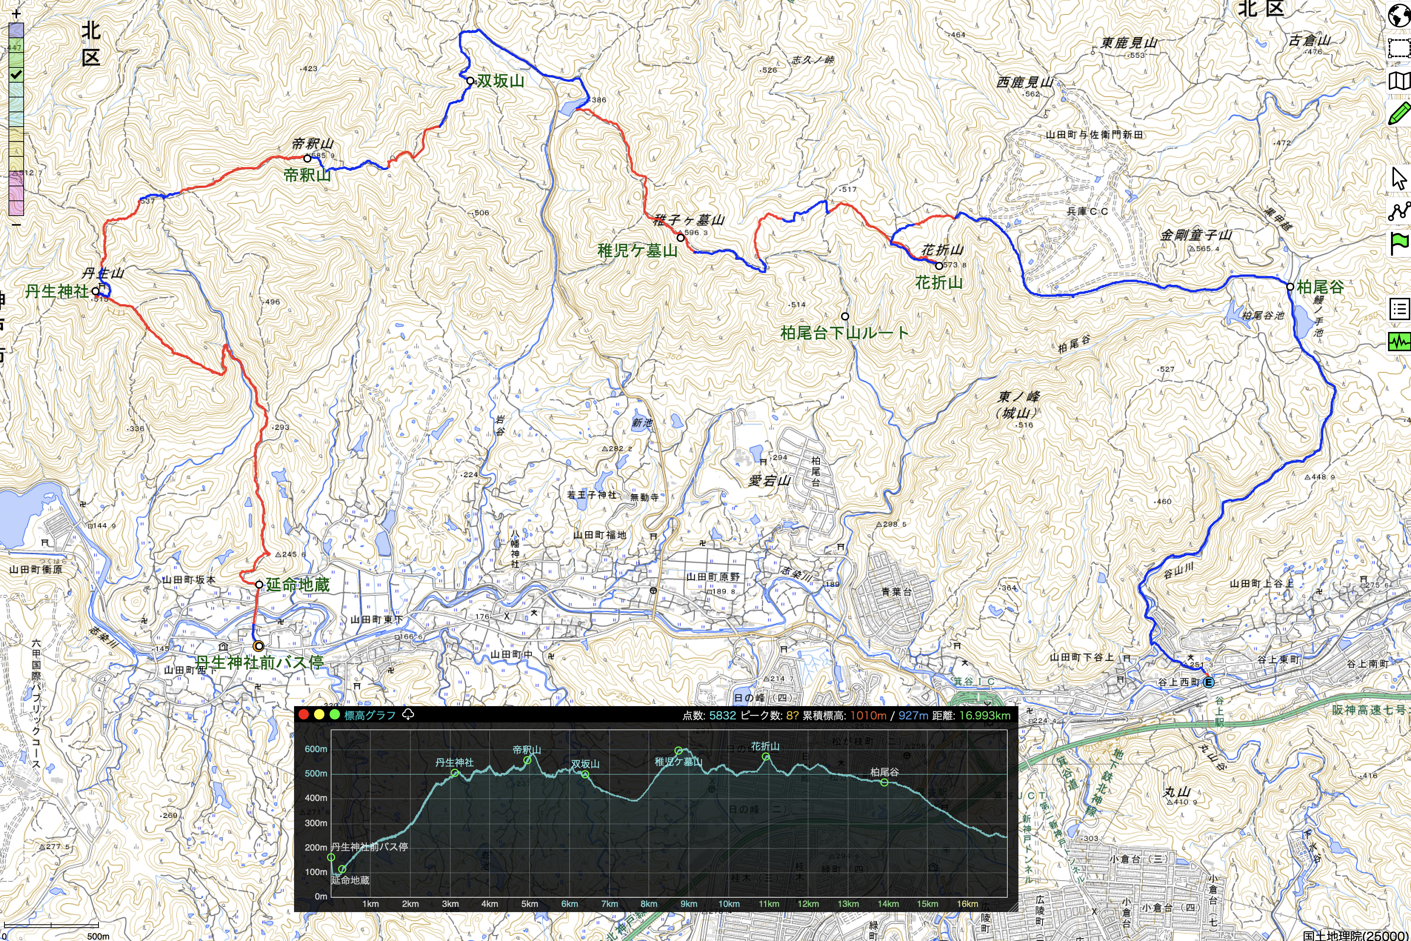Viewport: 1411px width, 941px height.
Task: Click the globe icon in right toolbar
Action: (1400, 15)
